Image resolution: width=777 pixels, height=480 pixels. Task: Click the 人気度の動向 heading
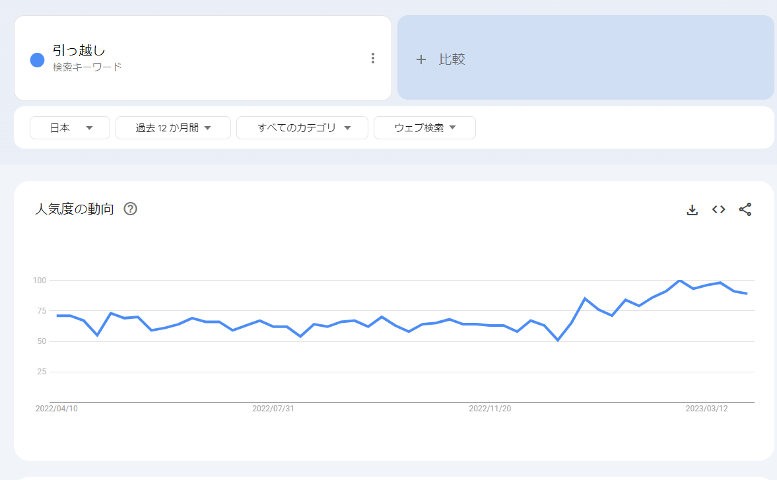(75, 209)
